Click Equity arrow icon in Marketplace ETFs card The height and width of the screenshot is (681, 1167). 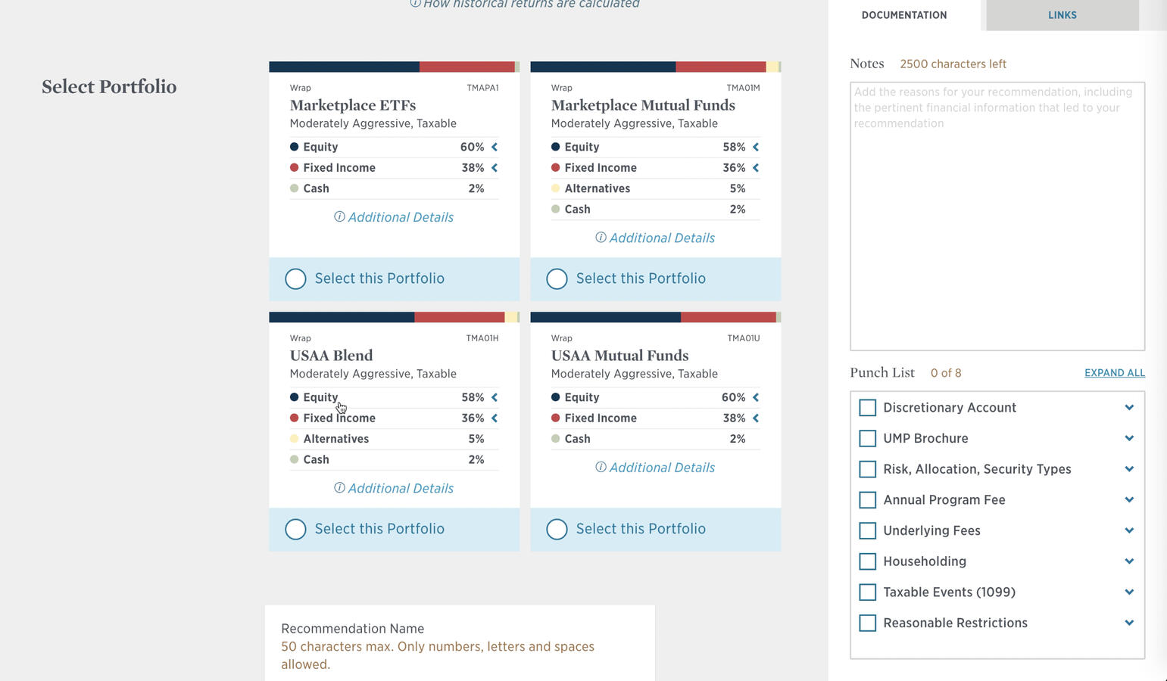[x=495, y=147]
